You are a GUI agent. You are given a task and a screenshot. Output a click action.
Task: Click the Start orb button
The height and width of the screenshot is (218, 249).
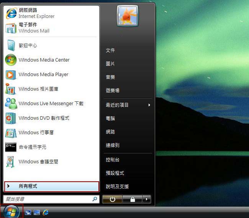tap(11, 211)
